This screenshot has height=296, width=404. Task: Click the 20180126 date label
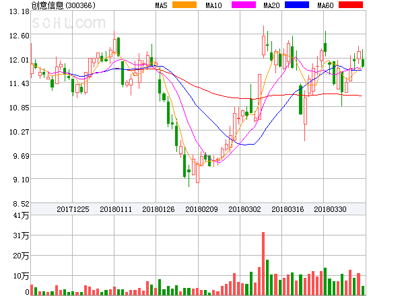tap(158, 209)
